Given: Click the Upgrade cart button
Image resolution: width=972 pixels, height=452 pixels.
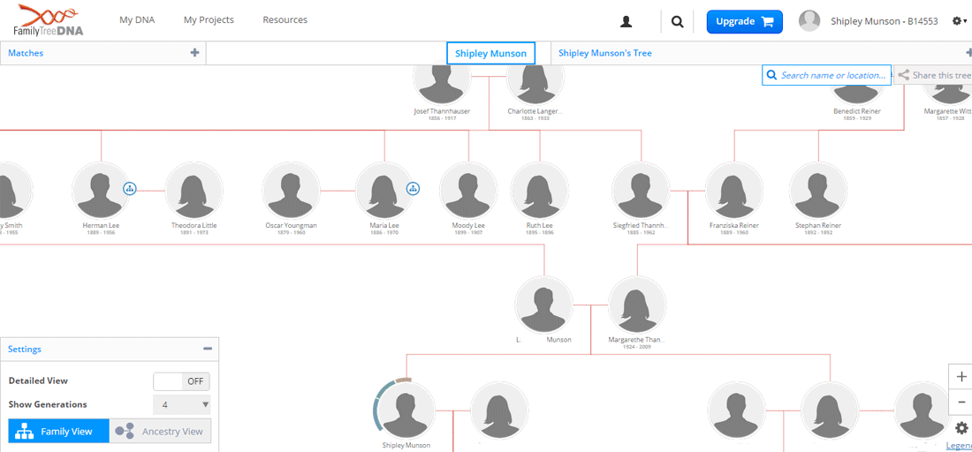Looking at the screenshot, I should [745, 22].
